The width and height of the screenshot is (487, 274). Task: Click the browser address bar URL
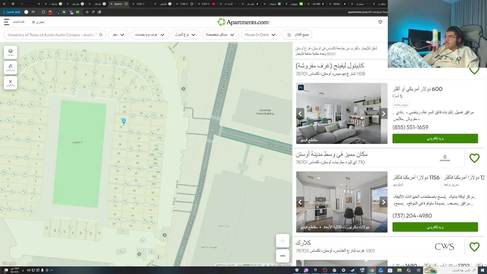point(367,12)
